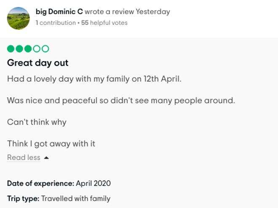This screenshot has width=278, height=208.
Task: Click the second filled rating bubble
Action: [x=19, y=49]
